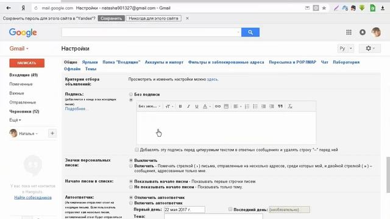Insert image in signature
This screenshot has height=219, width=390.
tap(226, 106)
